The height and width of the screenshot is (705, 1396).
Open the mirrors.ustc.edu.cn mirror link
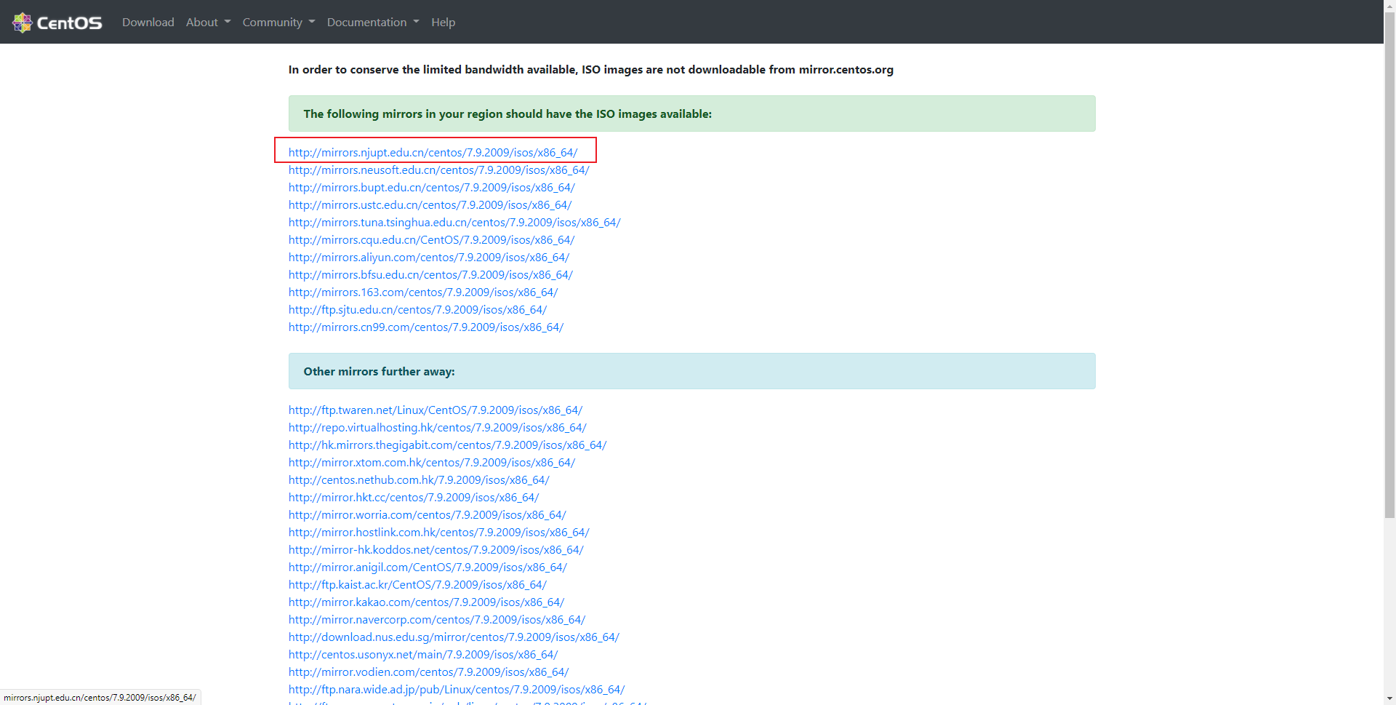point(430,205)
